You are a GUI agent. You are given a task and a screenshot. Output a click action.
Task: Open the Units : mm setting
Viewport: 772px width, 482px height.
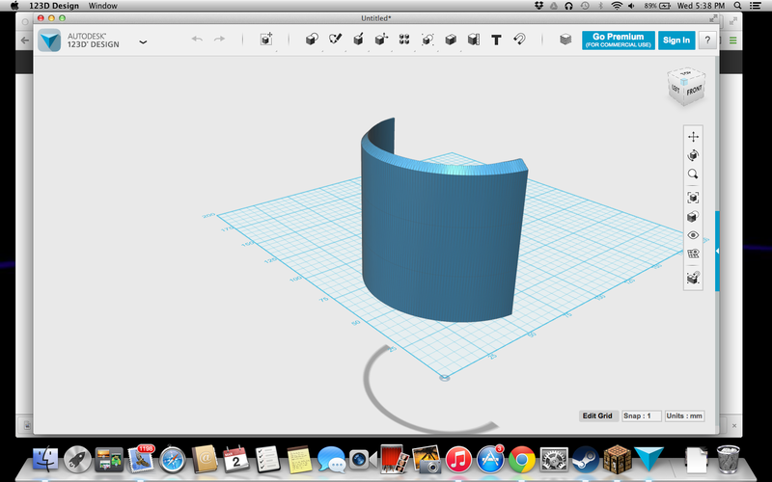tap(684, 415)
